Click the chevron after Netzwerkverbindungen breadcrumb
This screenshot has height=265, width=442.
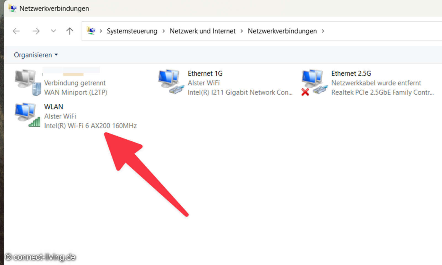[x=323, y=31]
